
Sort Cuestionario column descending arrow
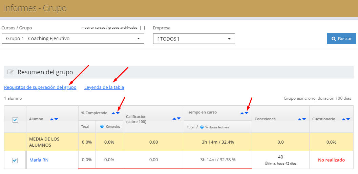click(348, 119)
